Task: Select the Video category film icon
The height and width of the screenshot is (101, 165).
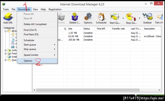Action: pyautogui.click(x=13, y=47)
